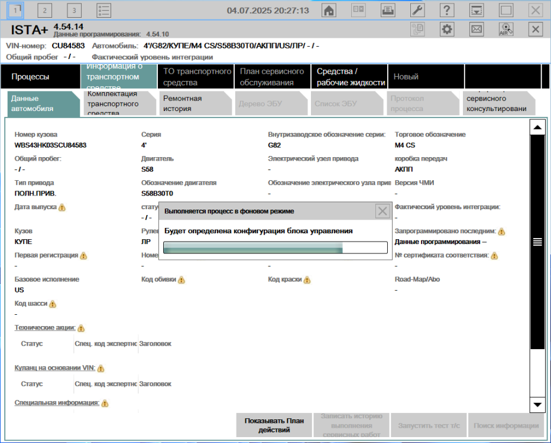
Task: Click the configuration progress bar
Action: click(x=275, y=247)
